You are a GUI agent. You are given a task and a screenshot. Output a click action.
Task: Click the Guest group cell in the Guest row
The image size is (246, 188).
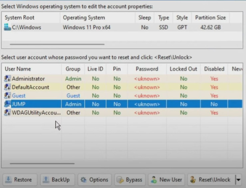click(73, 95)
